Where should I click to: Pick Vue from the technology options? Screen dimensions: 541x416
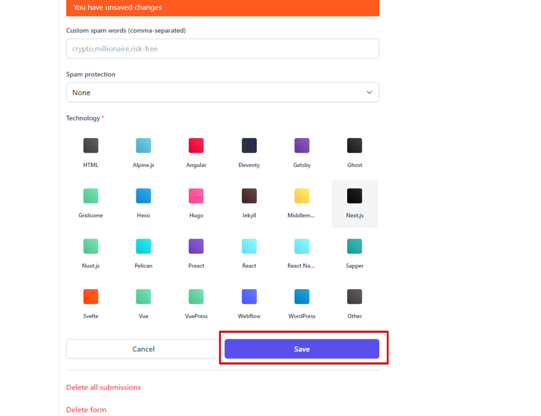click(x=143, y=297)
